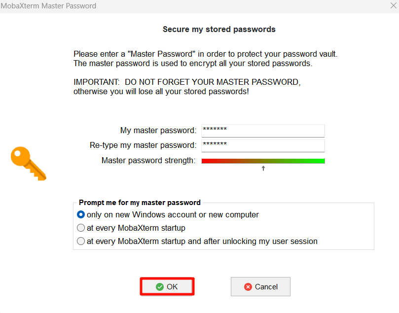399x313 pixels.
Task: Focus the 'My master password' input field
Action: point(263,131)
